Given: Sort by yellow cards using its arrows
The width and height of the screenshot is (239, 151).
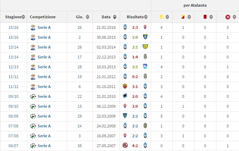Looking at the screenshot, I should point(167,17).
